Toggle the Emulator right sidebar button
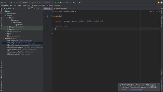This screenshot has height=92, width=163. tap(162, 71)
